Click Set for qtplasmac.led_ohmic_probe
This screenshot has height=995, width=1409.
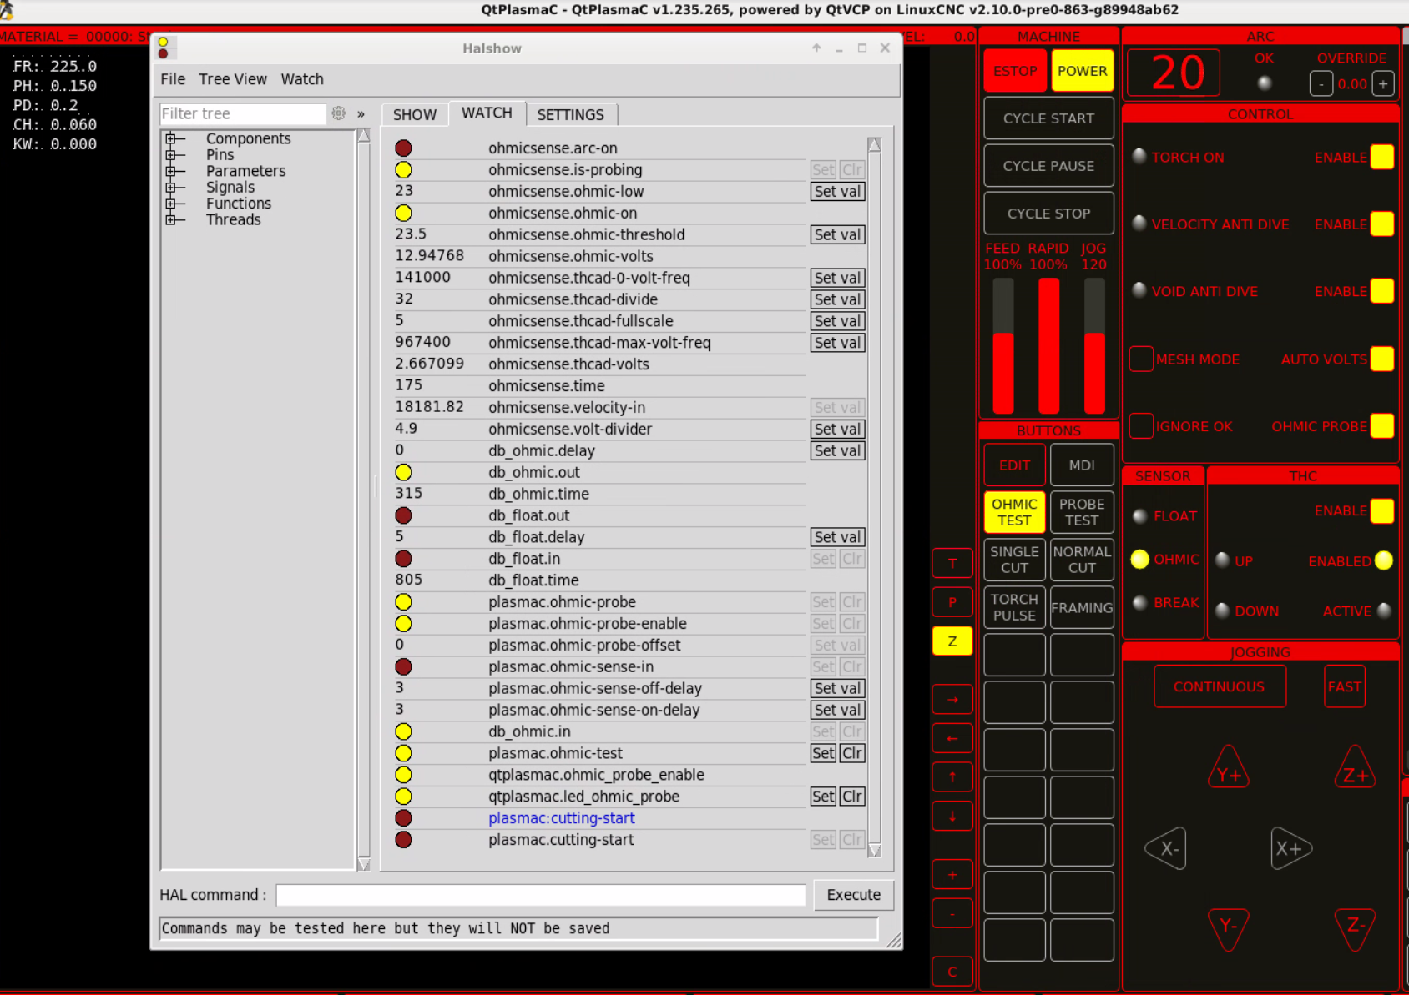click(x=823, y=797)
